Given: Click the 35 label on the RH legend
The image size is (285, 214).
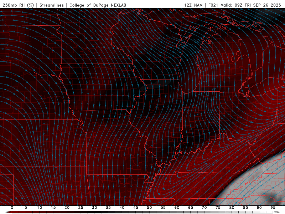Looking at the screenshot, I should coord(108,208).
